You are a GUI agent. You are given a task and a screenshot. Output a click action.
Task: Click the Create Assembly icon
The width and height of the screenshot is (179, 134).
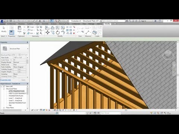coord(94,32)
